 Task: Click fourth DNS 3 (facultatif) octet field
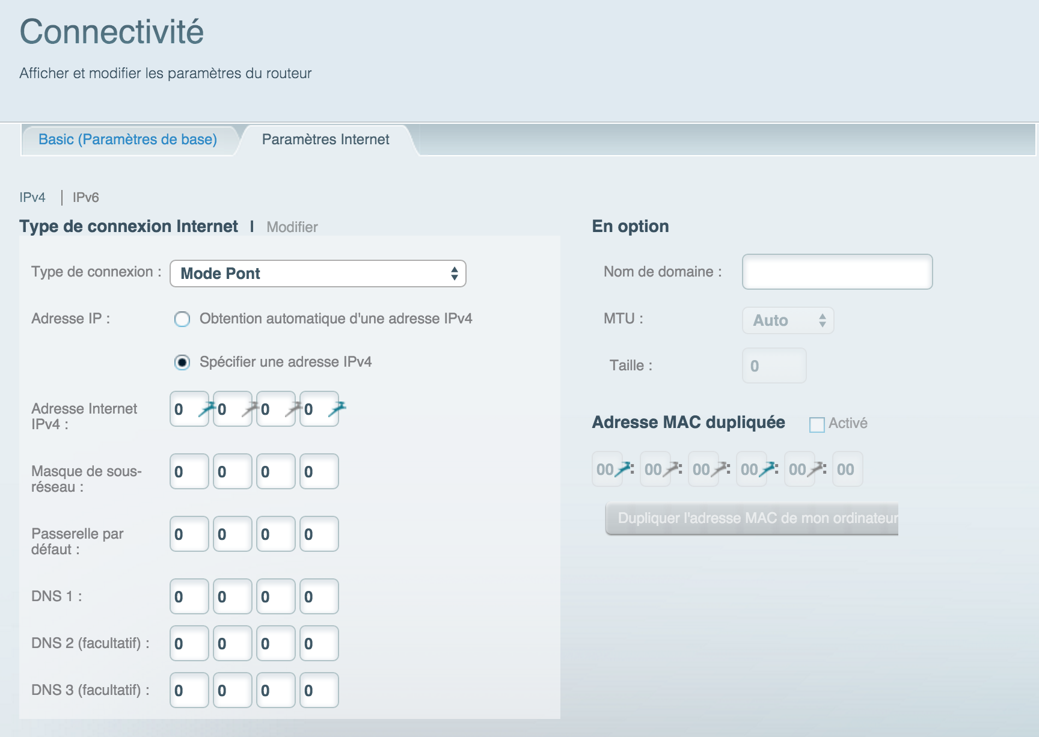(x=319, y=691)
